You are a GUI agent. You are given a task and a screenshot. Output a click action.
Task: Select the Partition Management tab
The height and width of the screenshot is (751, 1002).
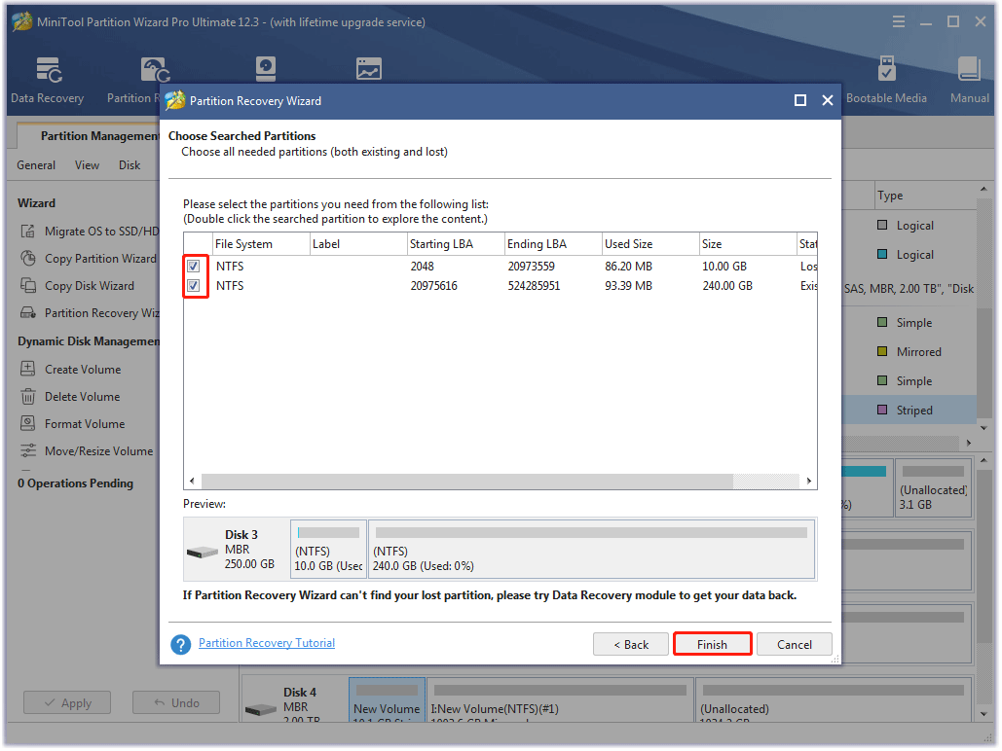tap(99, 136)
